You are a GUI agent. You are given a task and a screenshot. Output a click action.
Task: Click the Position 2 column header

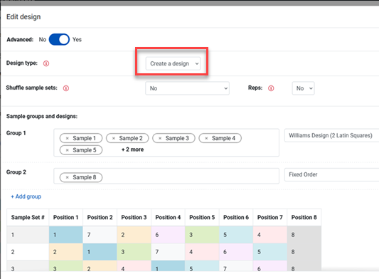[100, 217]
